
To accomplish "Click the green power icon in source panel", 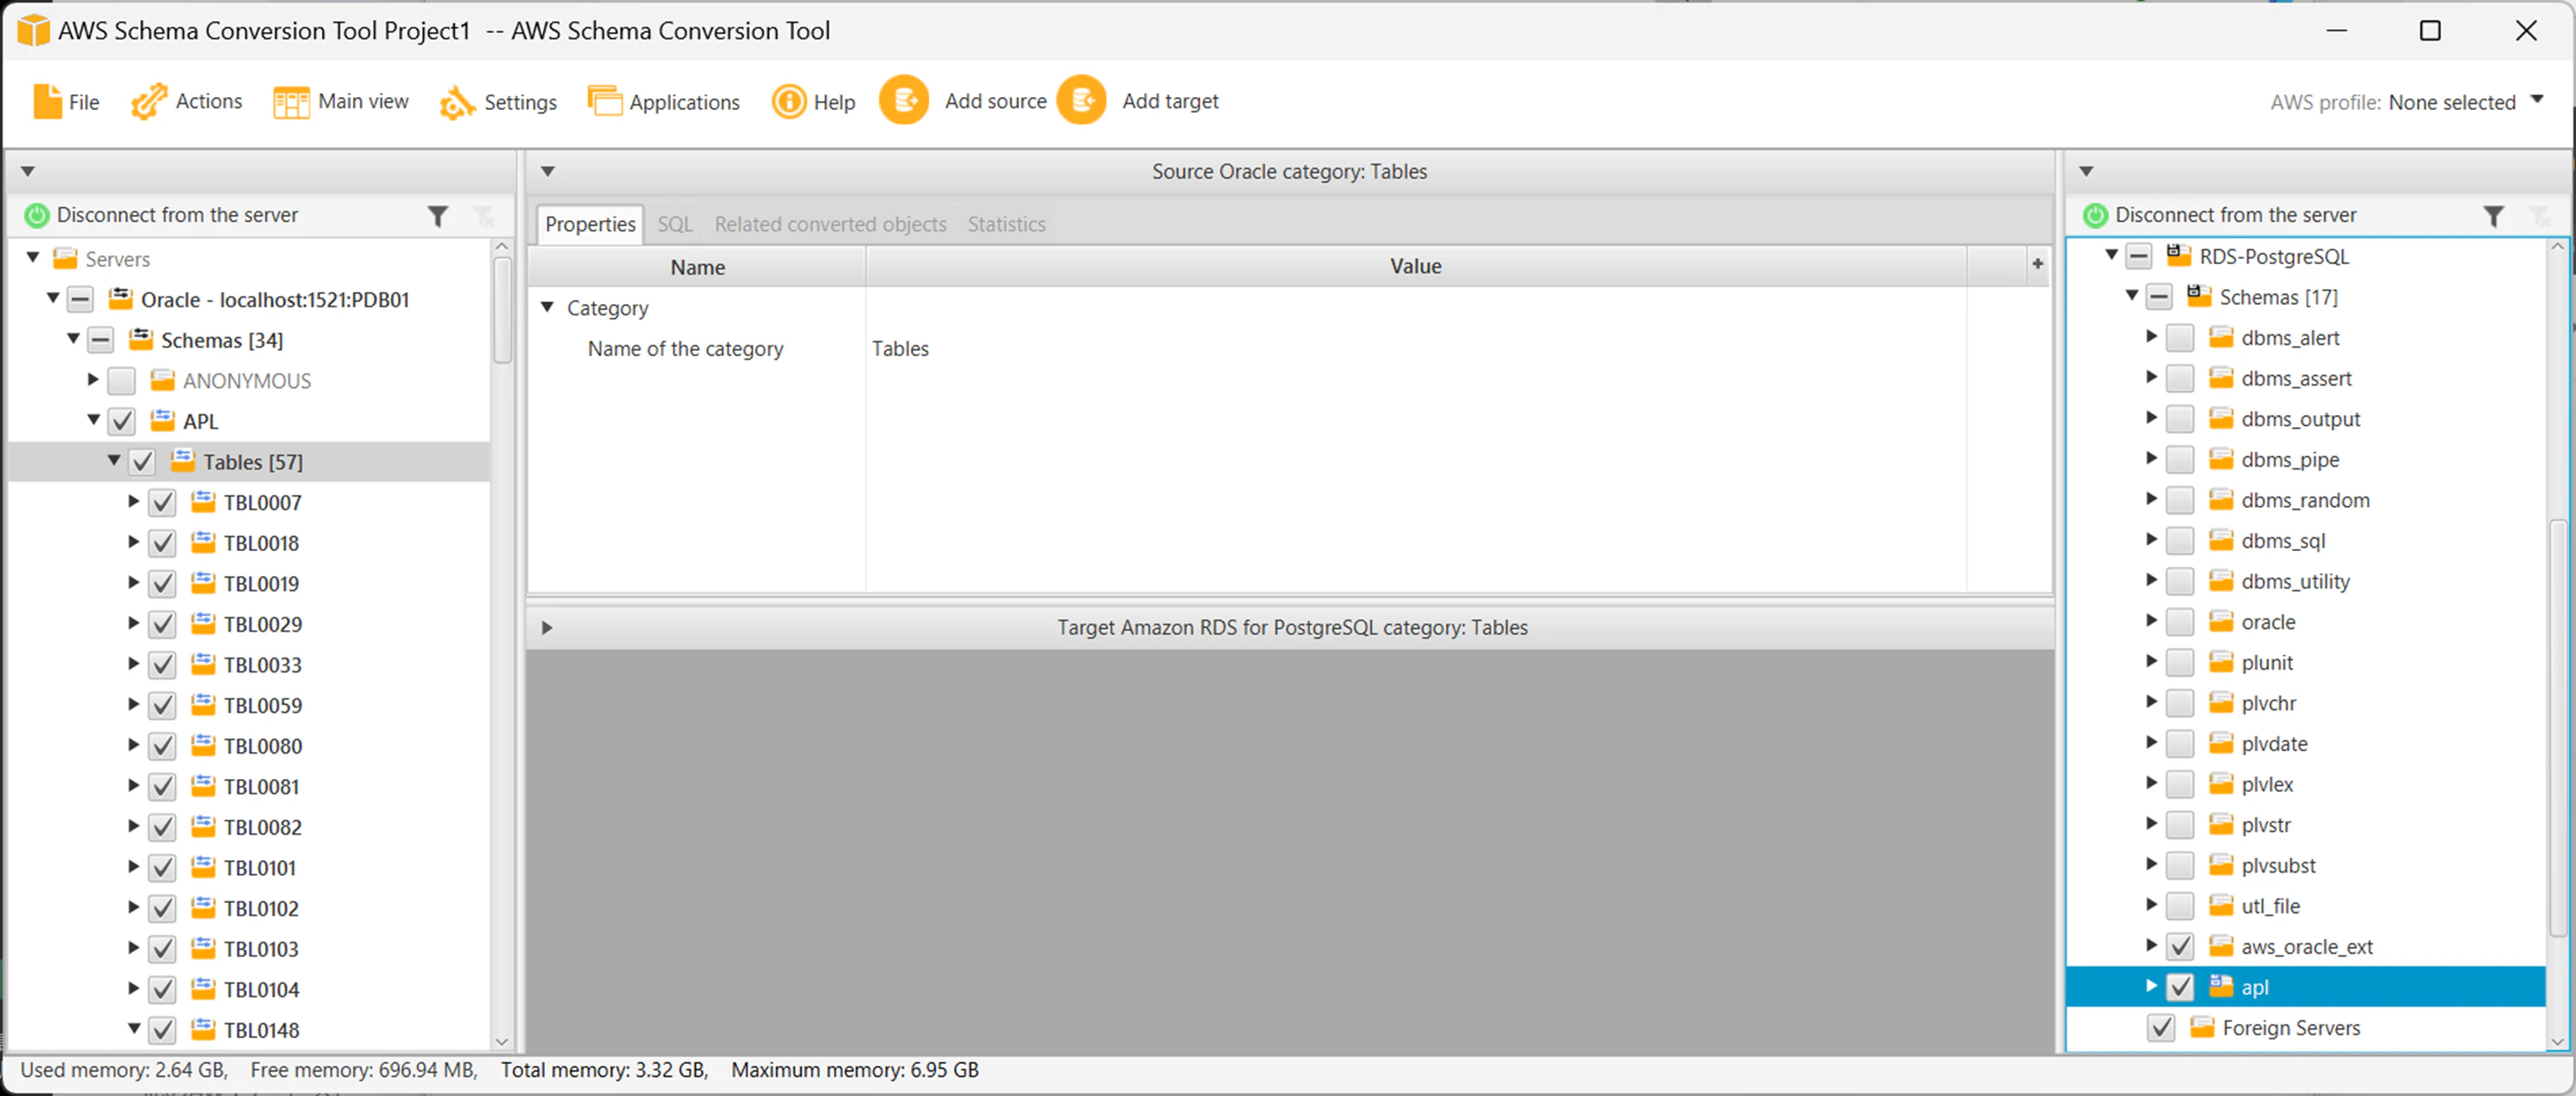I will (x=37, y=215).
